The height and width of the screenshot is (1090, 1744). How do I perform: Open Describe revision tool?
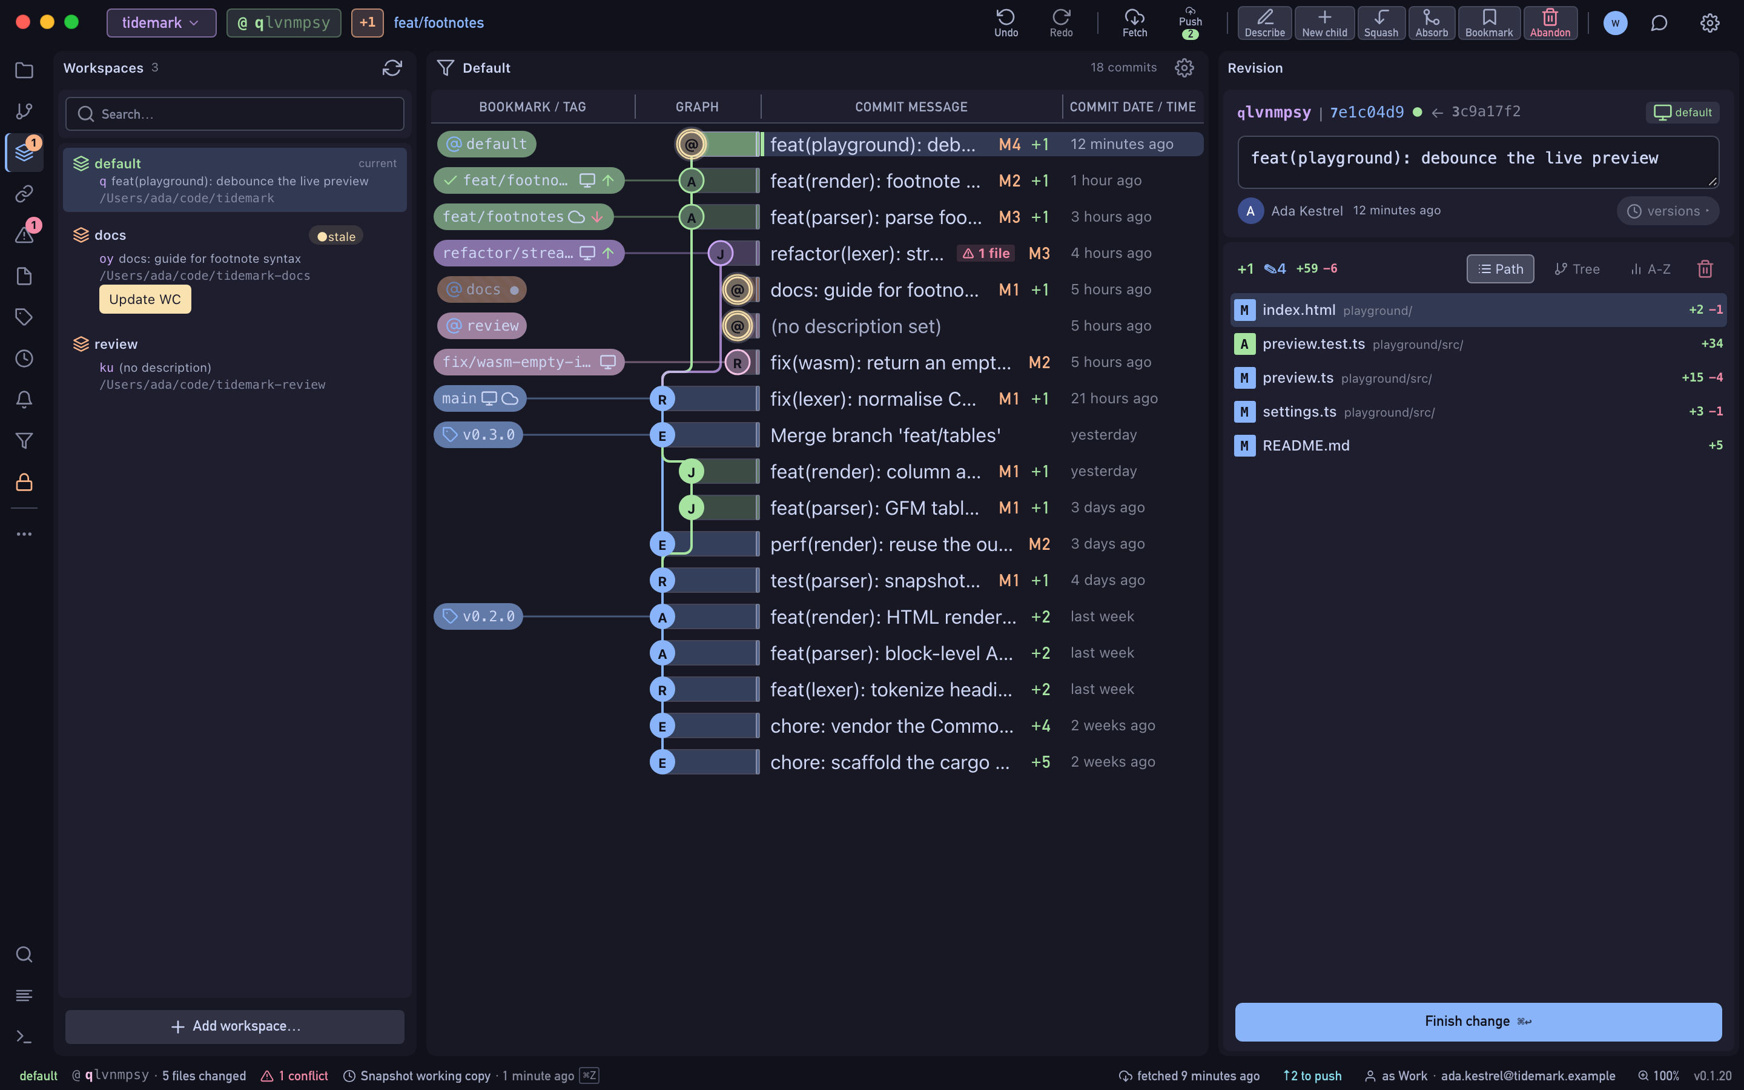click(1264, 22)
